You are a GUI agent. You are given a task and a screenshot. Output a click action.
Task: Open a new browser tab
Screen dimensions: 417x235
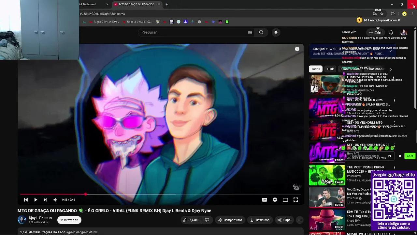tap(167, 4)
